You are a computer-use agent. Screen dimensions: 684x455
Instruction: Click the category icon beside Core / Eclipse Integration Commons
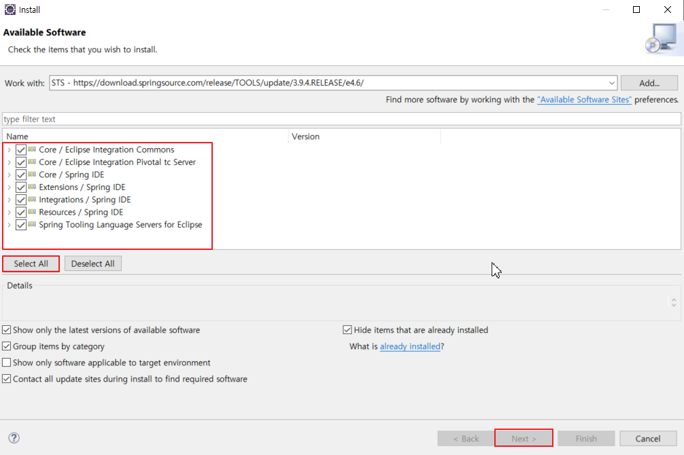(x=32, y=149)
